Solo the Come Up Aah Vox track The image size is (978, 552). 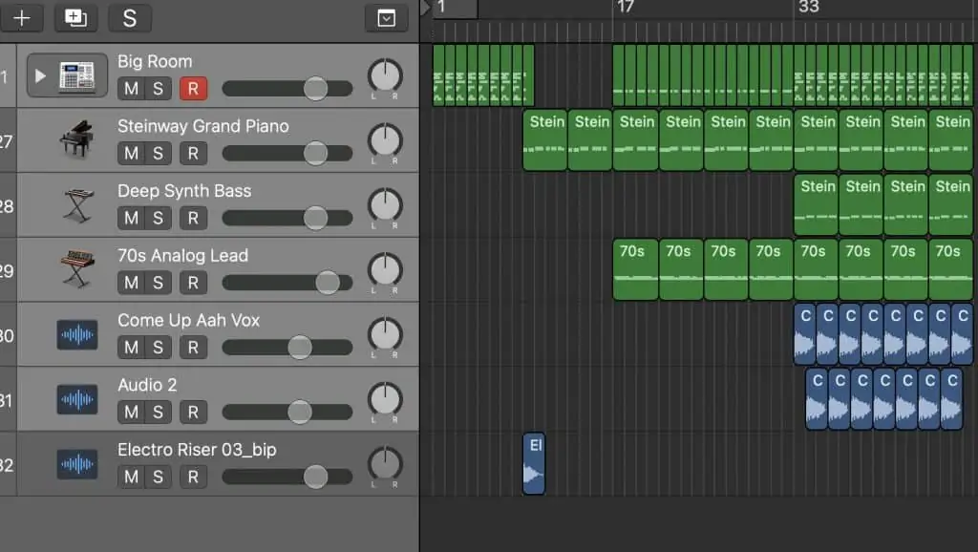click(159, 348)
